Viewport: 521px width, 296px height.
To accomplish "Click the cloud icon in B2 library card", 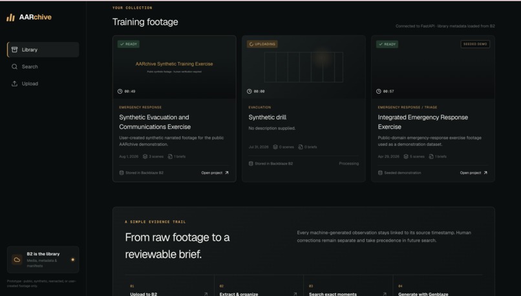I will [17, 259].
